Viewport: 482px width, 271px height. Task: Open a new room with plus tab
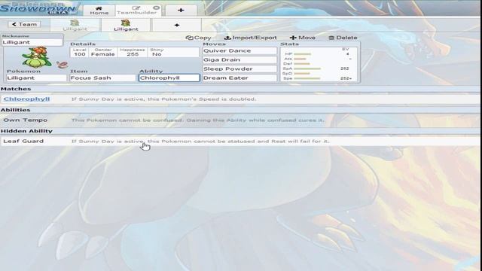tap(181, 11)
